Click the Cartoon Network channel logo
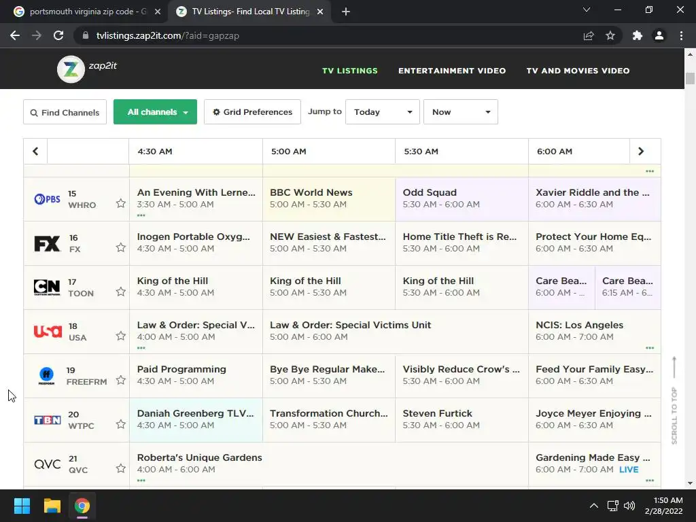 point(47,288)
